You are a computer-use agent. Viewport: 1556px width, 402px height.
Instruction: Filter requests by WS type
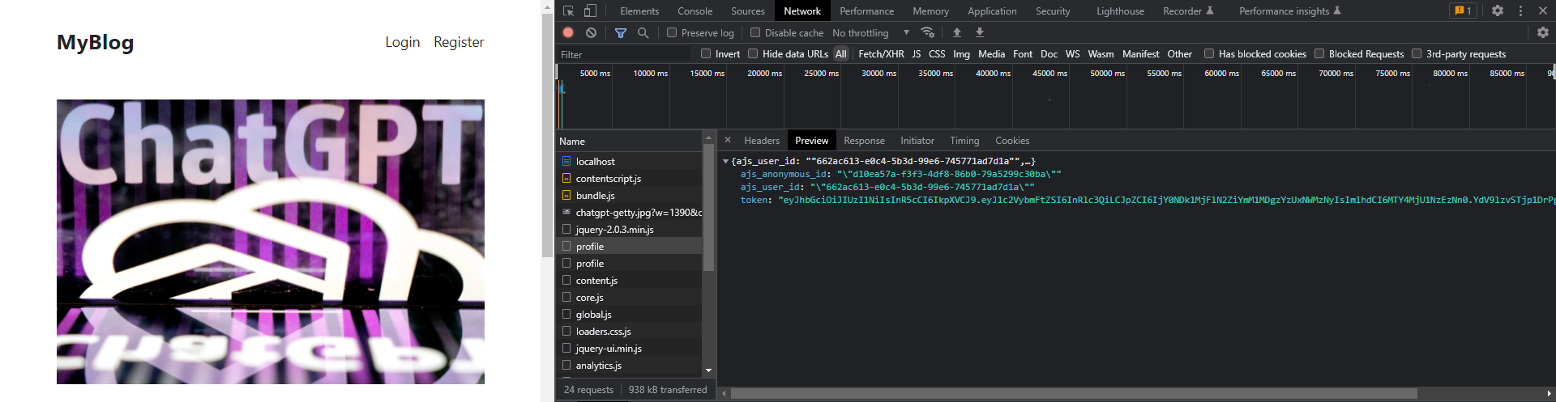(x=1072, y=54)
